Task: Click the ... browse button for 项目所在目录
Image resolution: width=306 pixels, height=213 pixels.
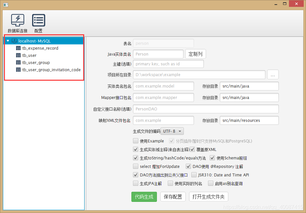Action: (273, 74)
